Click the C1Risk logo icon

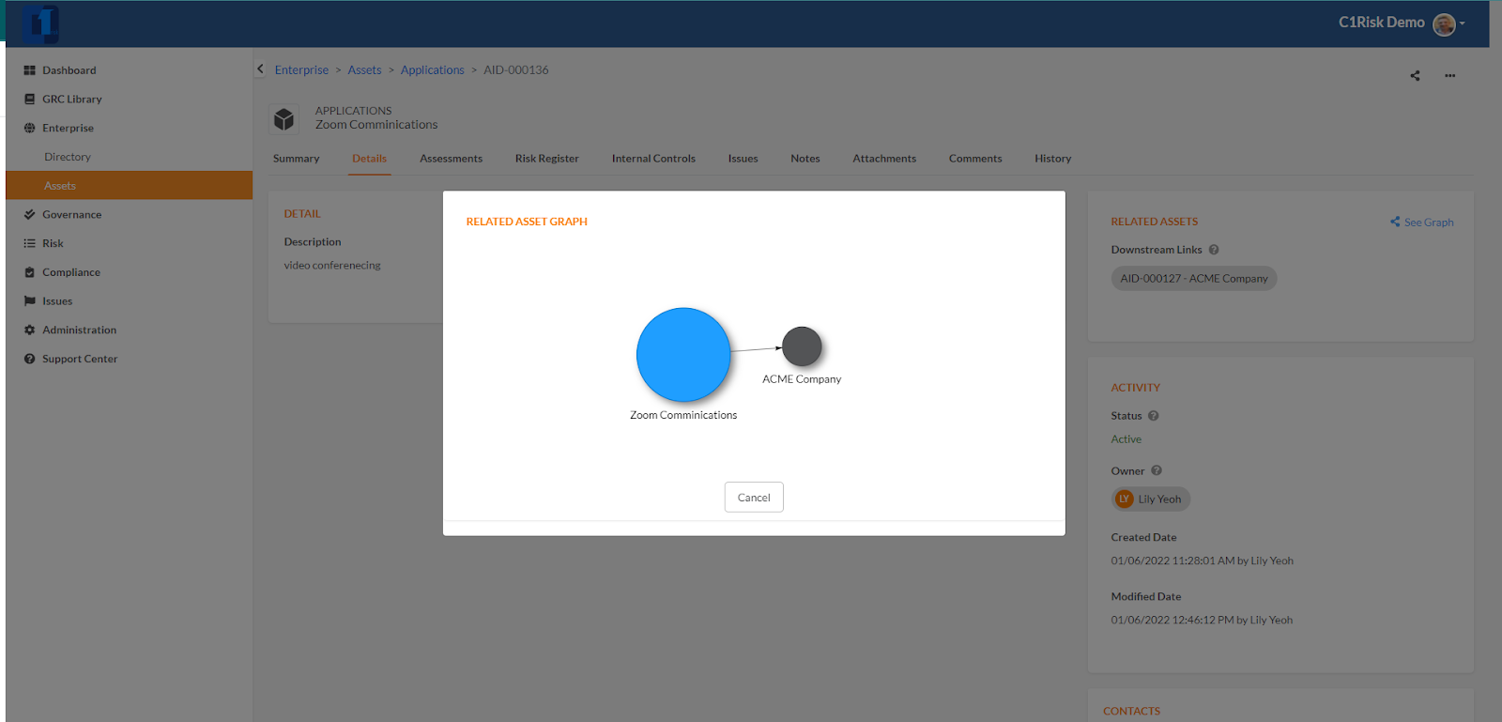point(40,23)
